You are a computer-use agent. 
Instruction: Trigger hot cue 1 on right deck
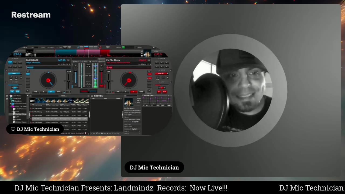click(x=157, y=63)
